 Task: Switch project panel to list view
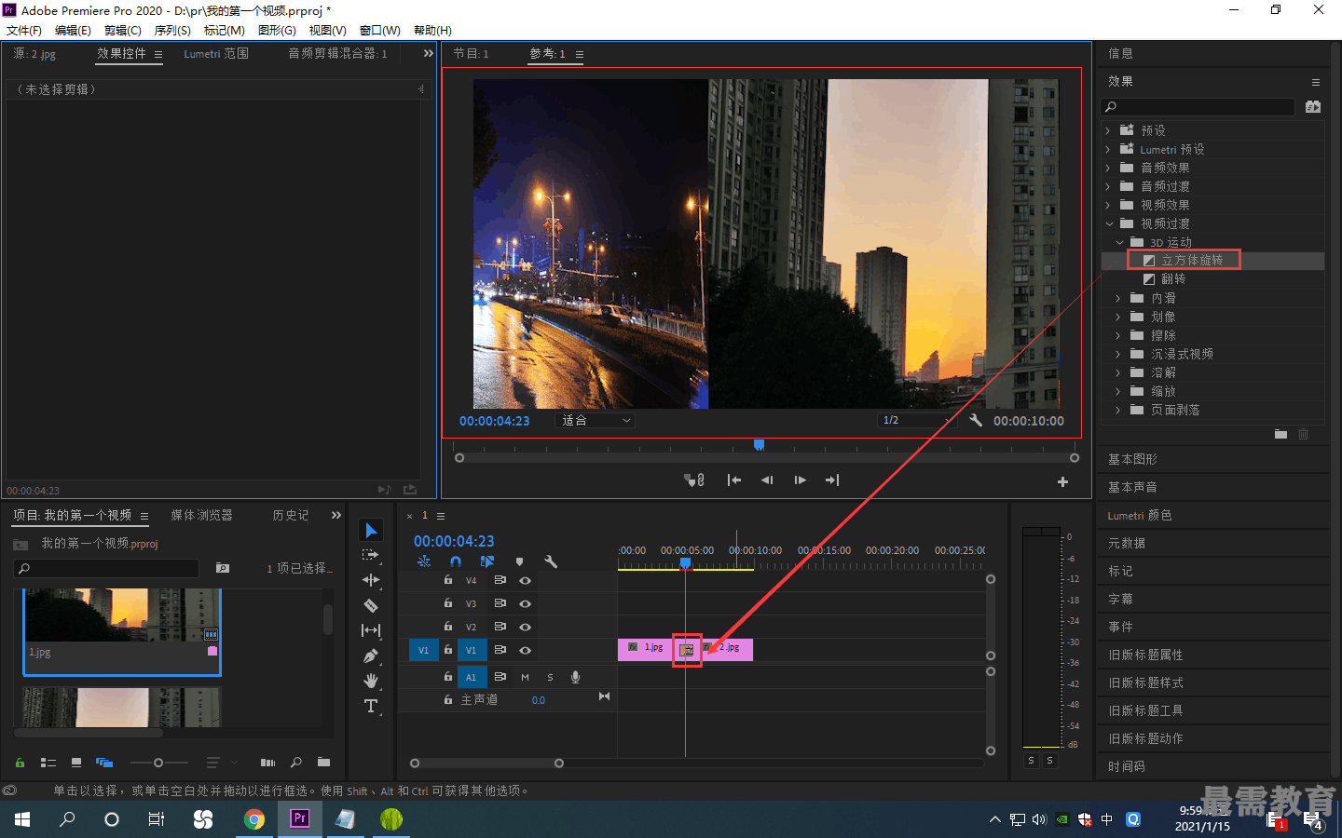pyautogui.click(x=48, y=763)
